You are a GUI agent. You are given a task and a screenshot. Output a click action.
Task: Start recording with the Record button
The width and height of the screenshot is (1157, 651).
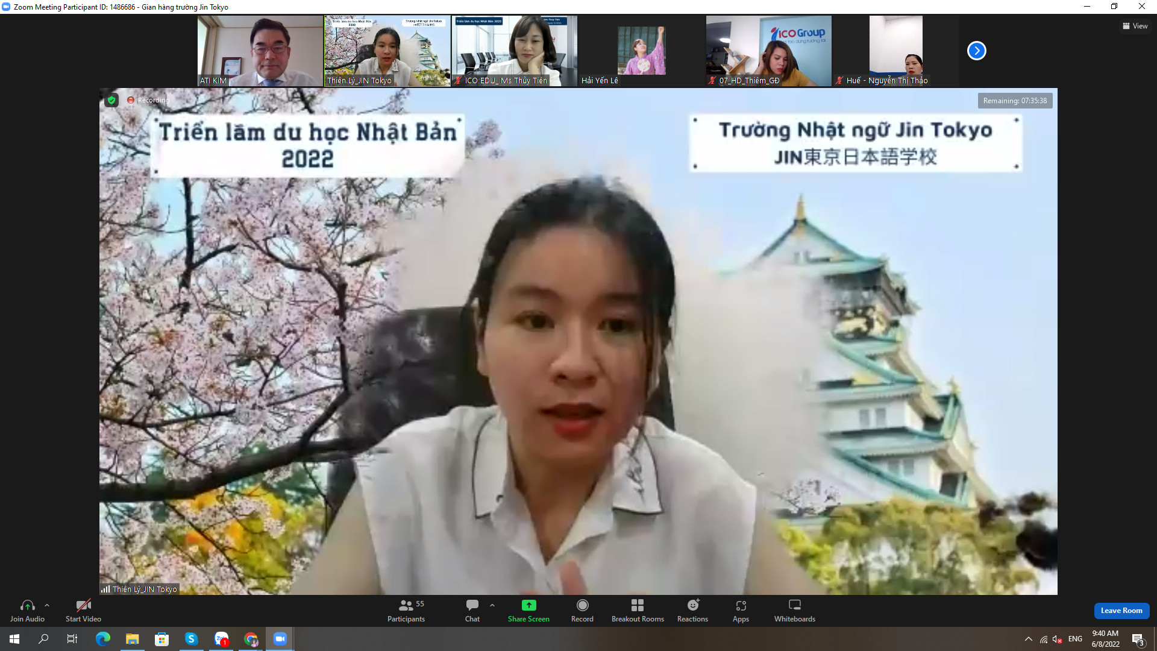582,611
